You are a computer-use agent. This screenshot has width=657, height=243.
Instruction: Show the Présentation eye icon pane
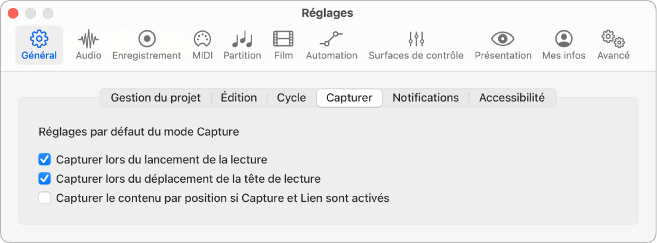click(503, 39)
